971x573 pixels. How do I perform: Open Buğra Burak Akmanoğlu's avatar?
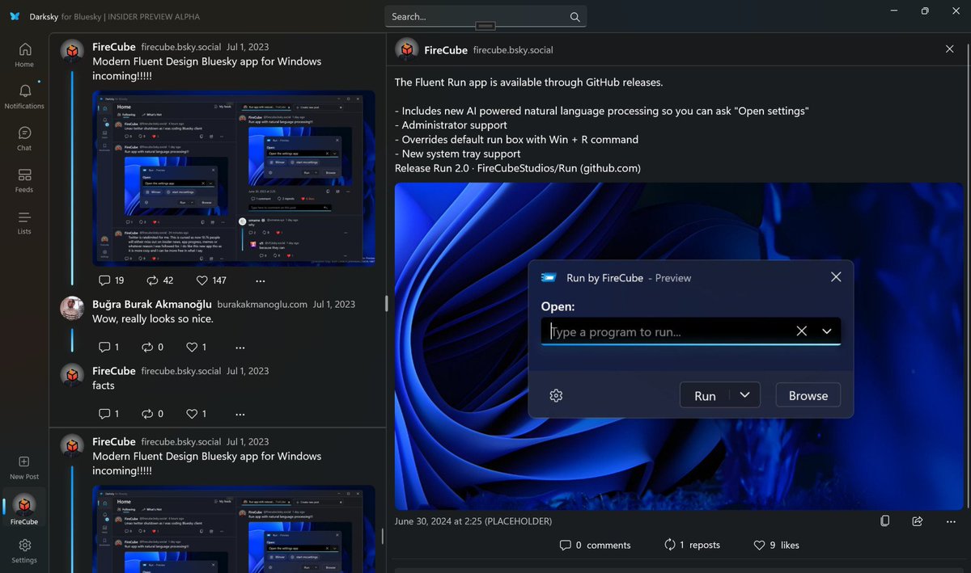73,308
